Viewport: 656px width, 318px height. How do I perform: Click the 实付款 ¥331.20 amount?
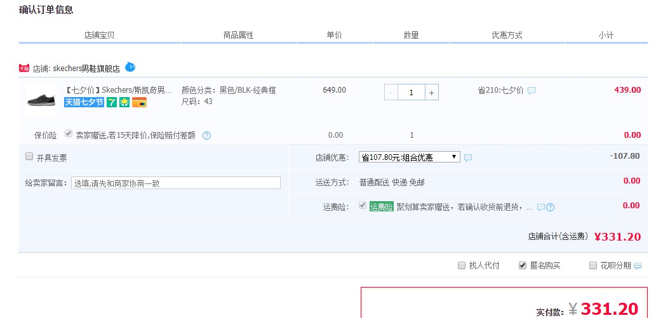tap(604, 309)
